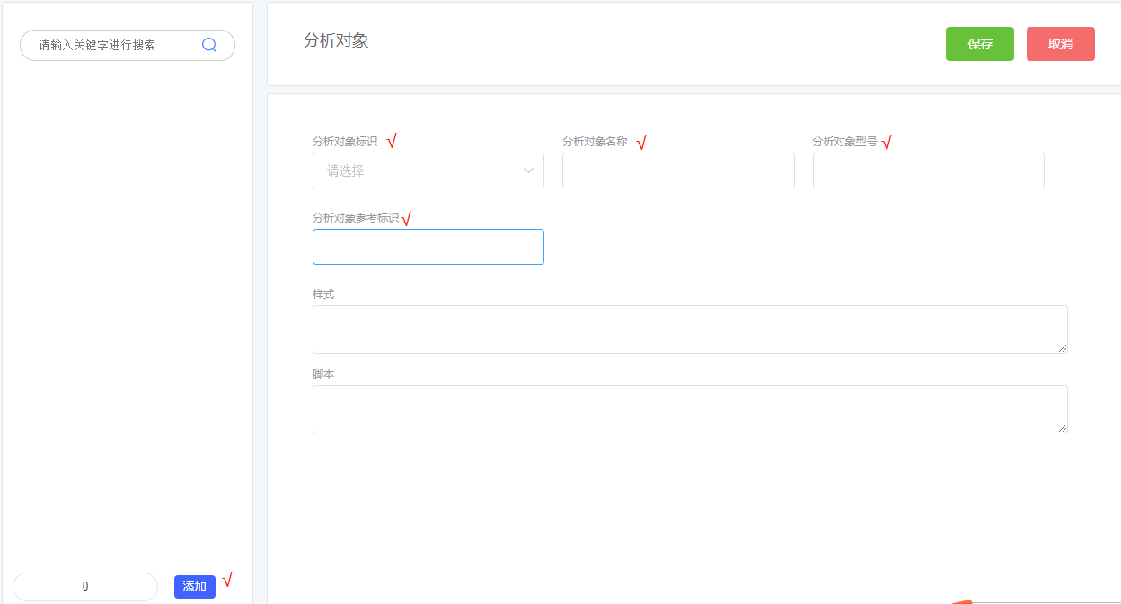Cancel editing with the 取消 button
The width and height of the screenshot is (1121, 604).
click(1060, 44)
